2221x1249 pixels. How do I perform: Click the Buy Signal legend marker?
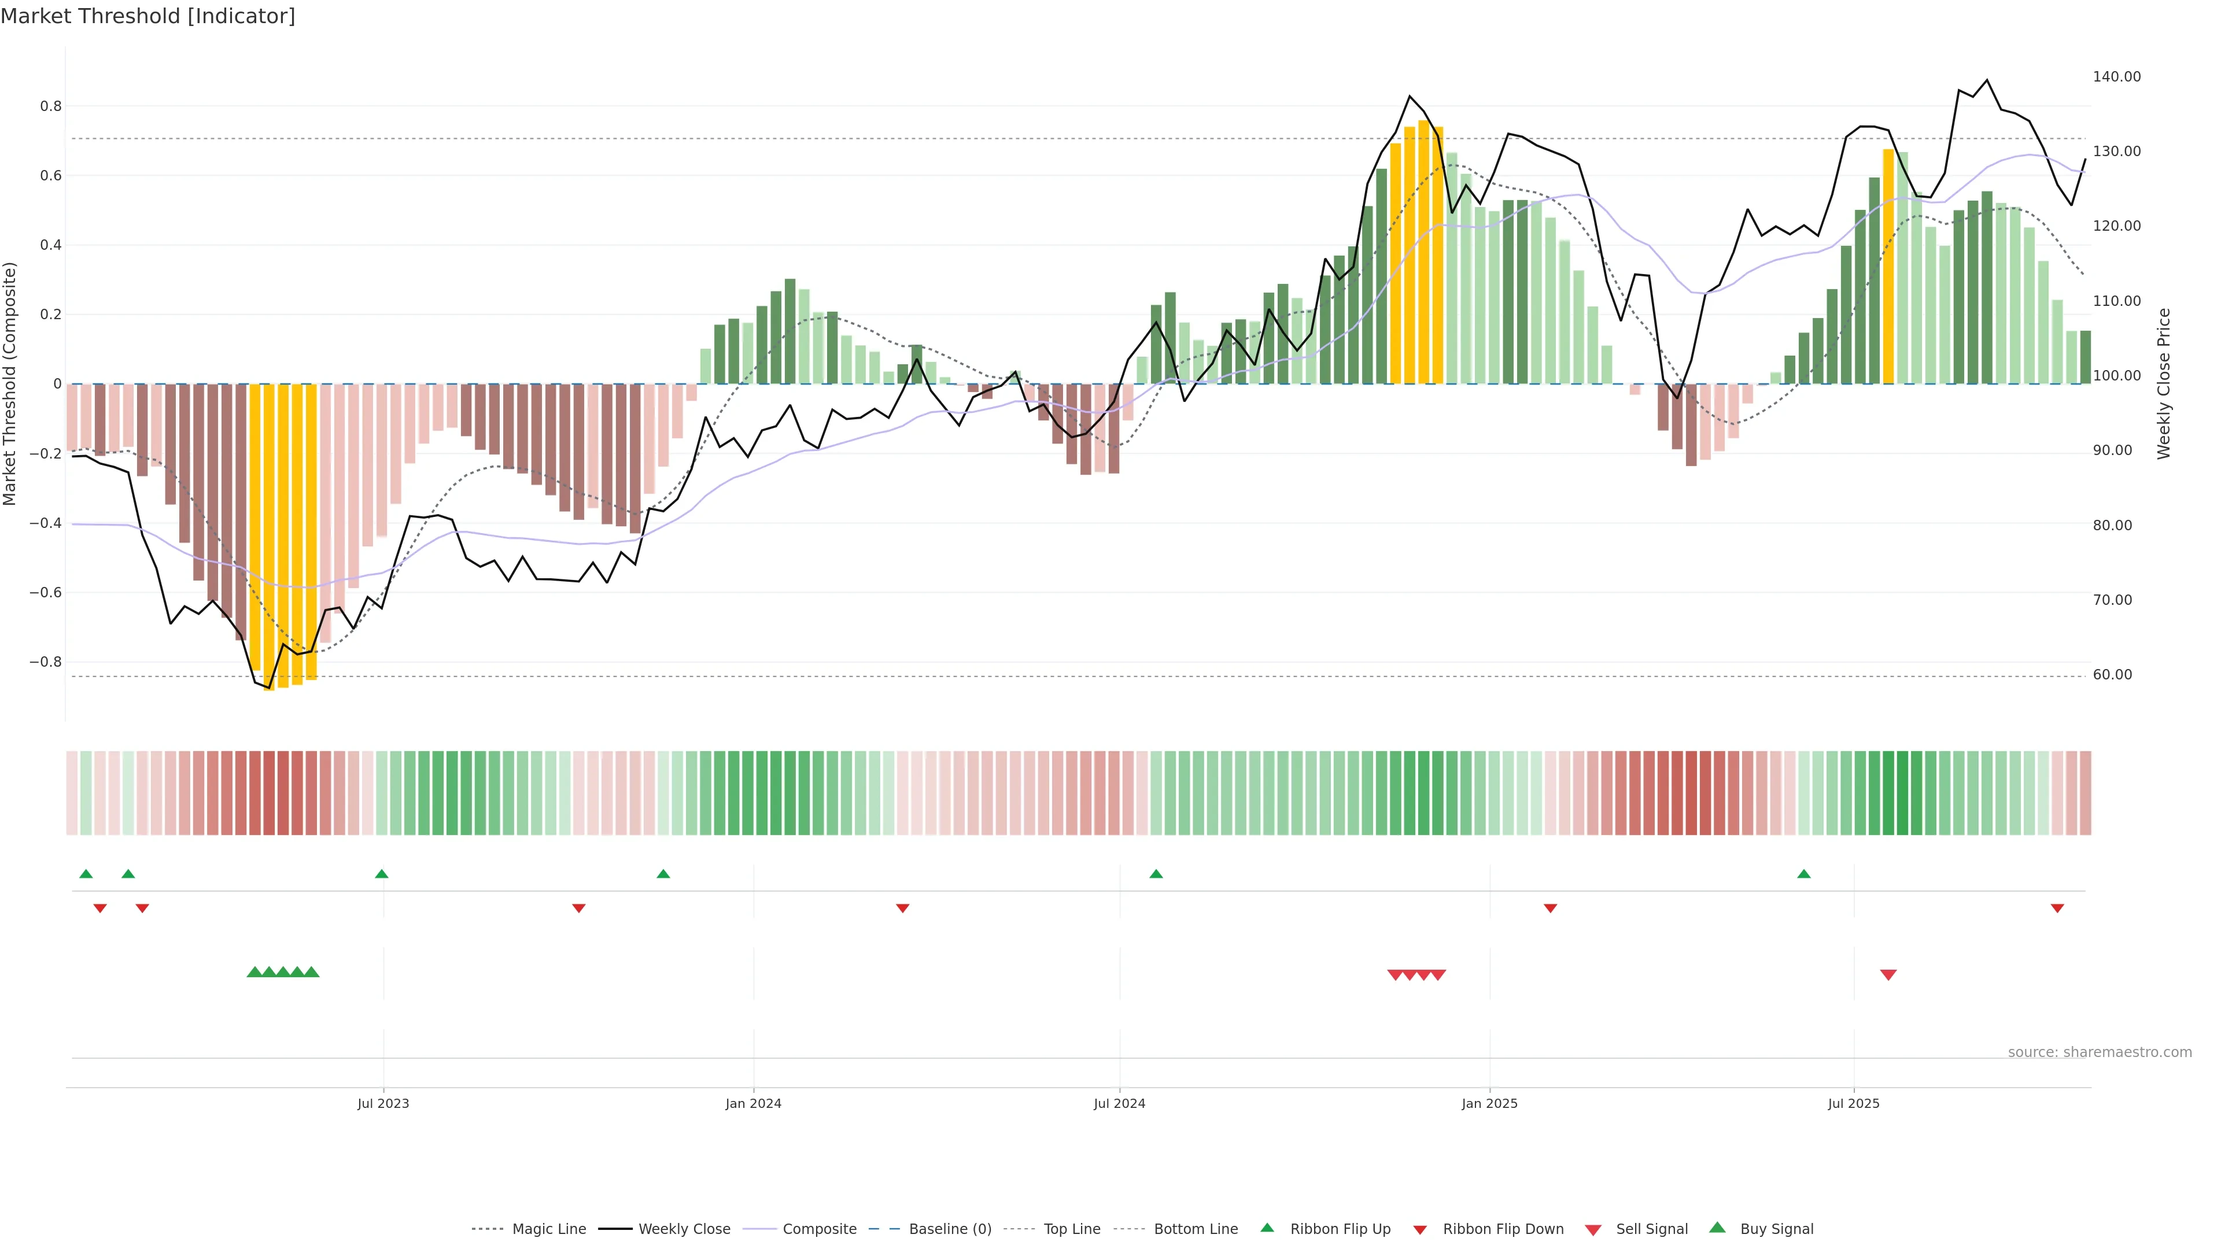(x=1717, y=1228)
